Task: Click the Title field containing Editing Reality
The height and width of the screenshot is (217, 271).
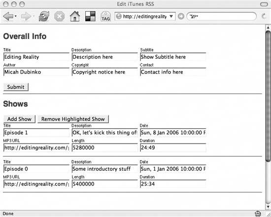Action: tap(36, 57)
